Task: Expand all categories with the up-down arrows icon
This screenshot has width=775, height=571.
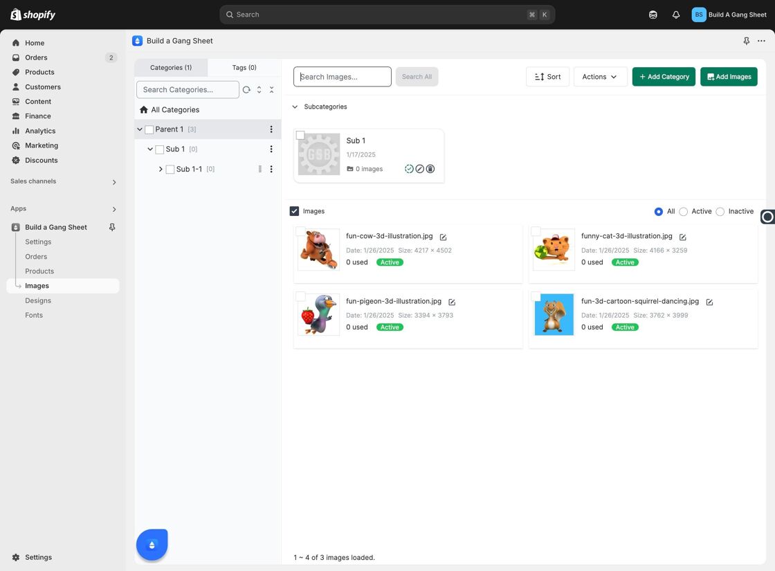Action: [259, 89]
